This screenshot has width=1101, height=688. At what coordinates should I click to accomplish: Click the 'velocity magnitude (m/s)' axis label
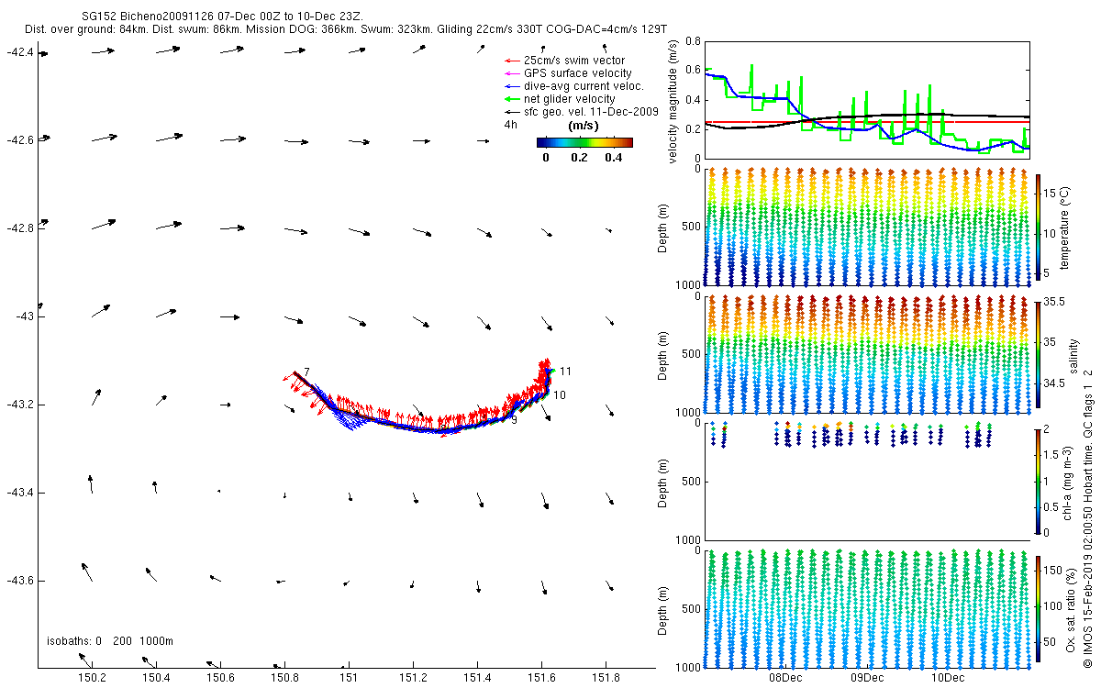tap(674, 101)
